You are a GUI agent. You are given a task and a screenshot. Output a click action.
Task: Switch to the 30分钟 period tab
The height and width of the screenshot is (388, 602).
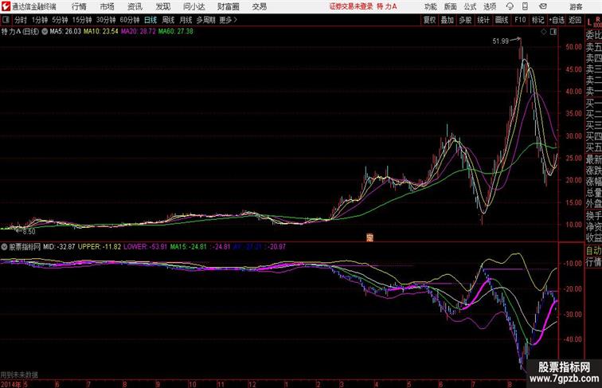click(x=106, y=20)
